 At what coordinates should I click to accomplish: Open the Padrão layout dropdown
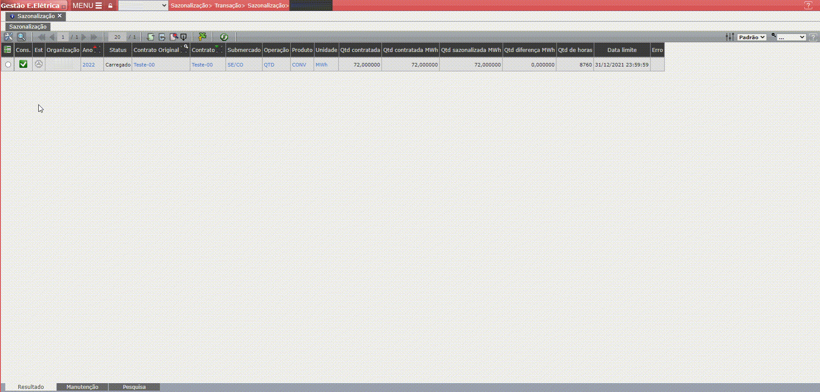[x=752, y=37]
